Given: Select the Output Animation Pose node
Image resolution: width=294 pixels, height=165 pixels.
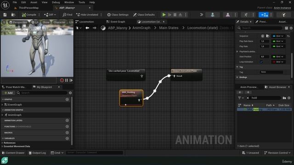Looking at the screenshot, I should (187, 75).
